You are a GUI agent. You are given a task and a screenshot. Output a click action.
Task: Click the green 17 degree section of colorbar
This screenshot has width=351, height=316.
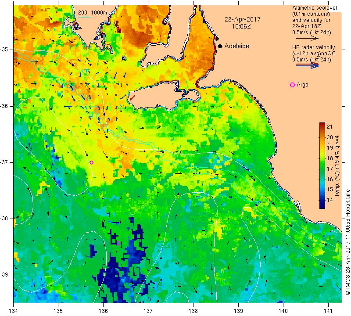[x=322, y=169]
